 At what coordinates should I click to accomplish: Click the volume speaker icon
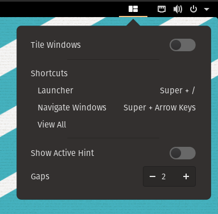coord(178,9)
